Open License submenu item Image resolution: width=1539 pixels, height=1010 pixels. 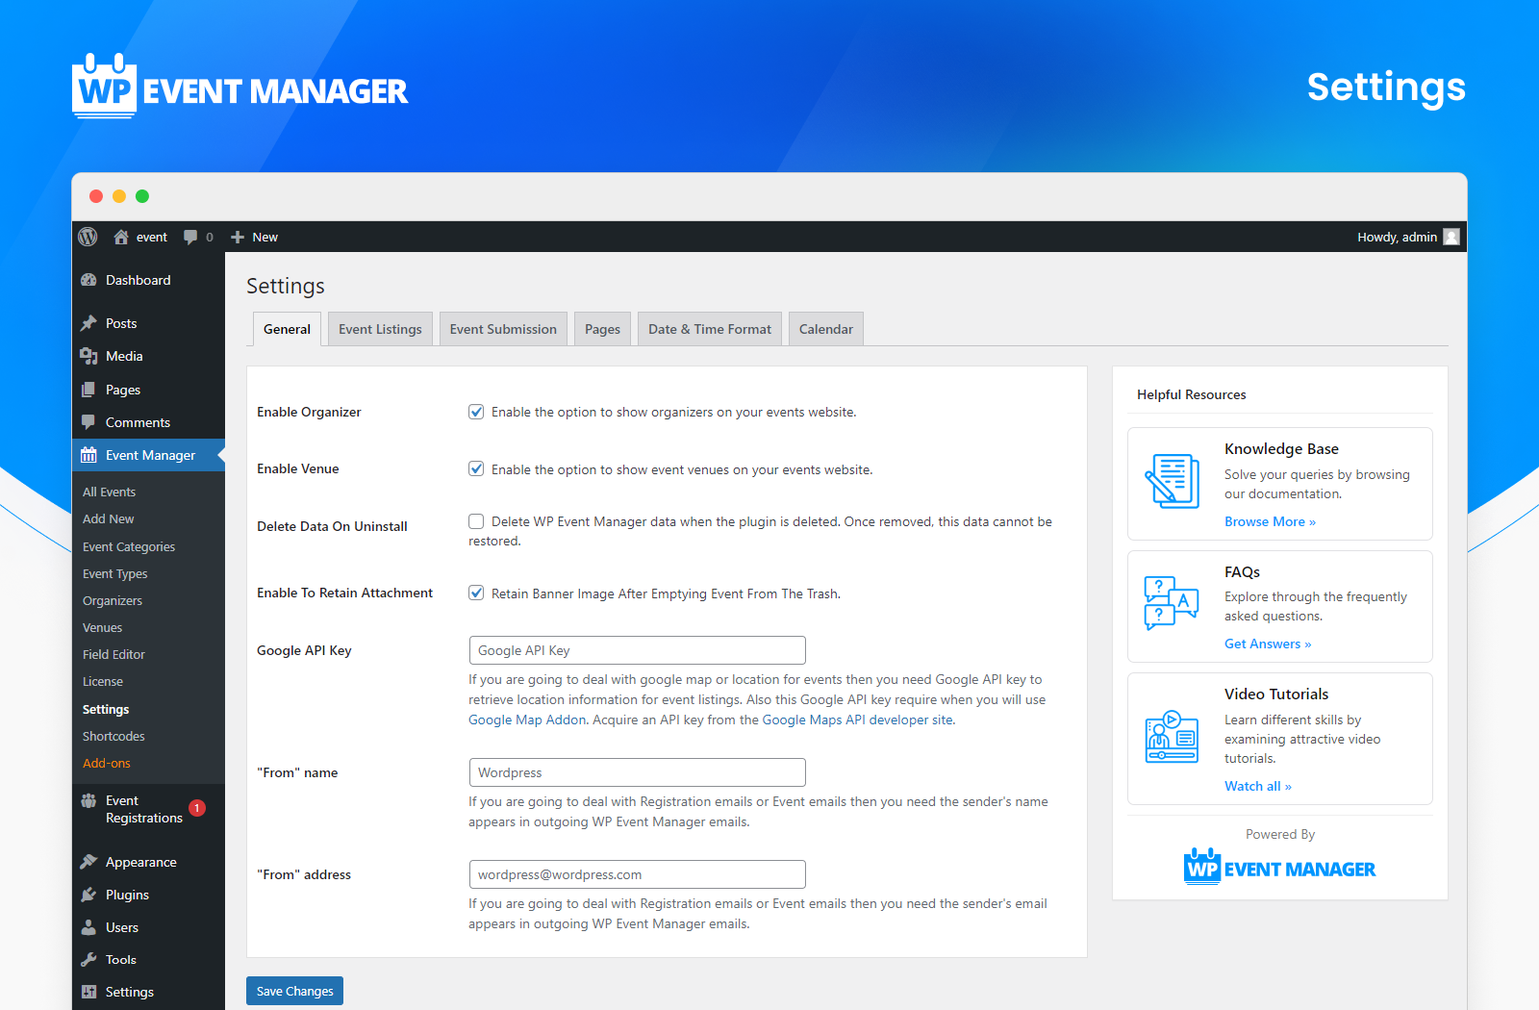tap(103, 681)
